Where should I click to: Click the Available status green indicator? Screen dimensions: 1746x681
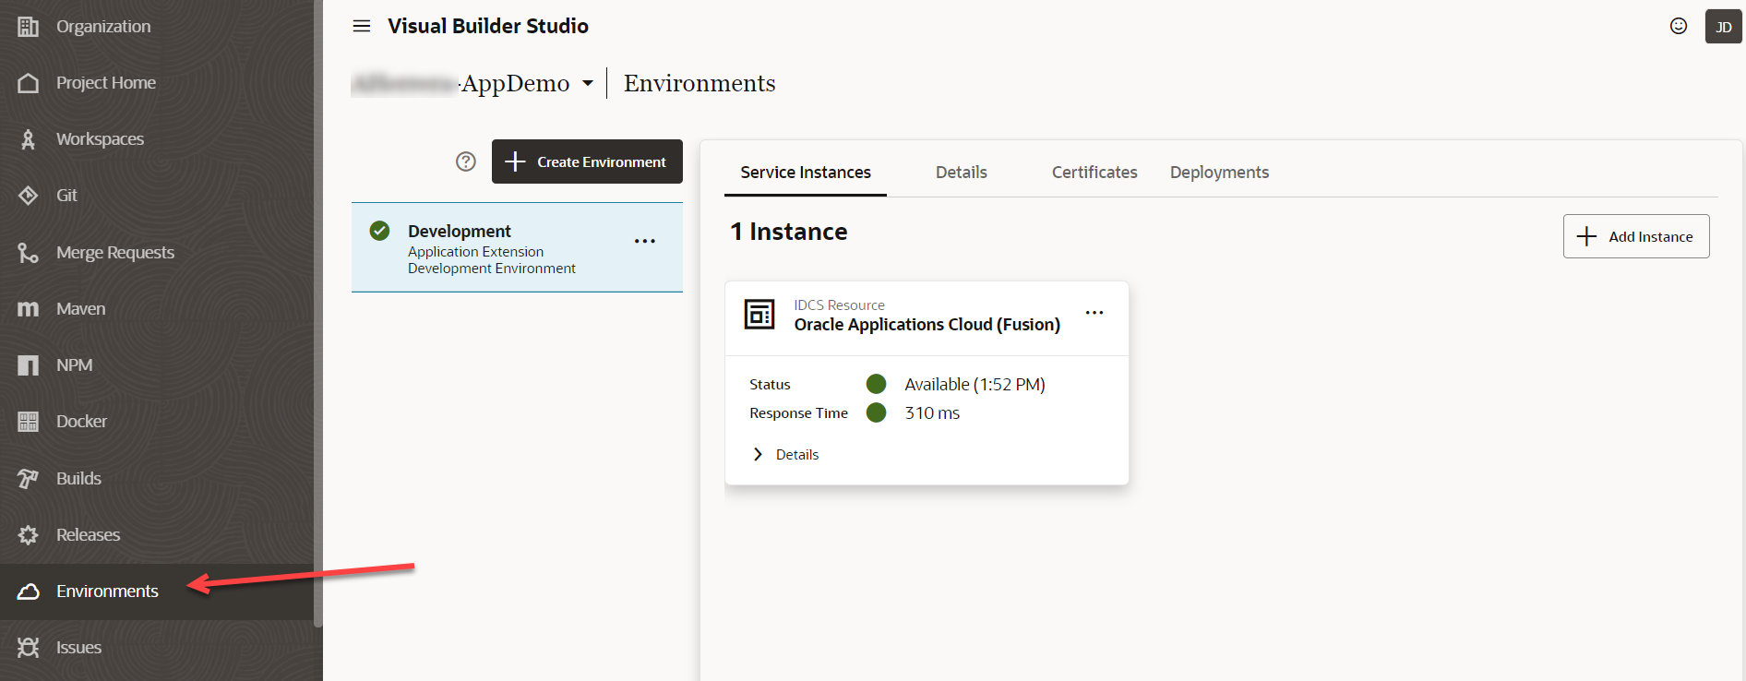click(877, 384)
